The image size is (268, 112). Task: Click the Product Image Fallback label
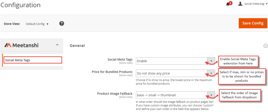(x=115, y=94)
